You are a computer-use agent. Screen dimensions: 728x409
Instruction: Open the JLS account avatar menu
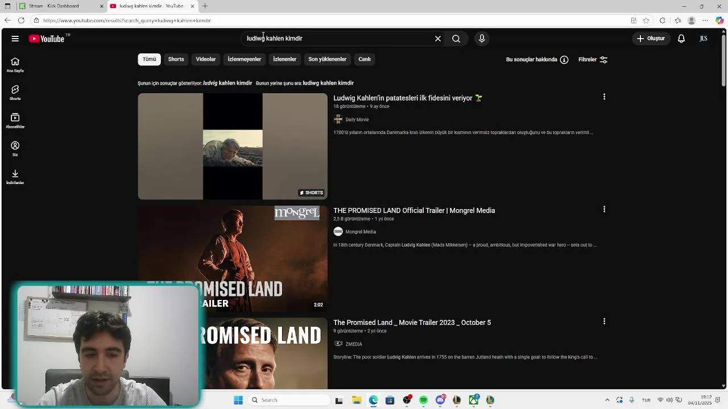[x=704, y=39]
